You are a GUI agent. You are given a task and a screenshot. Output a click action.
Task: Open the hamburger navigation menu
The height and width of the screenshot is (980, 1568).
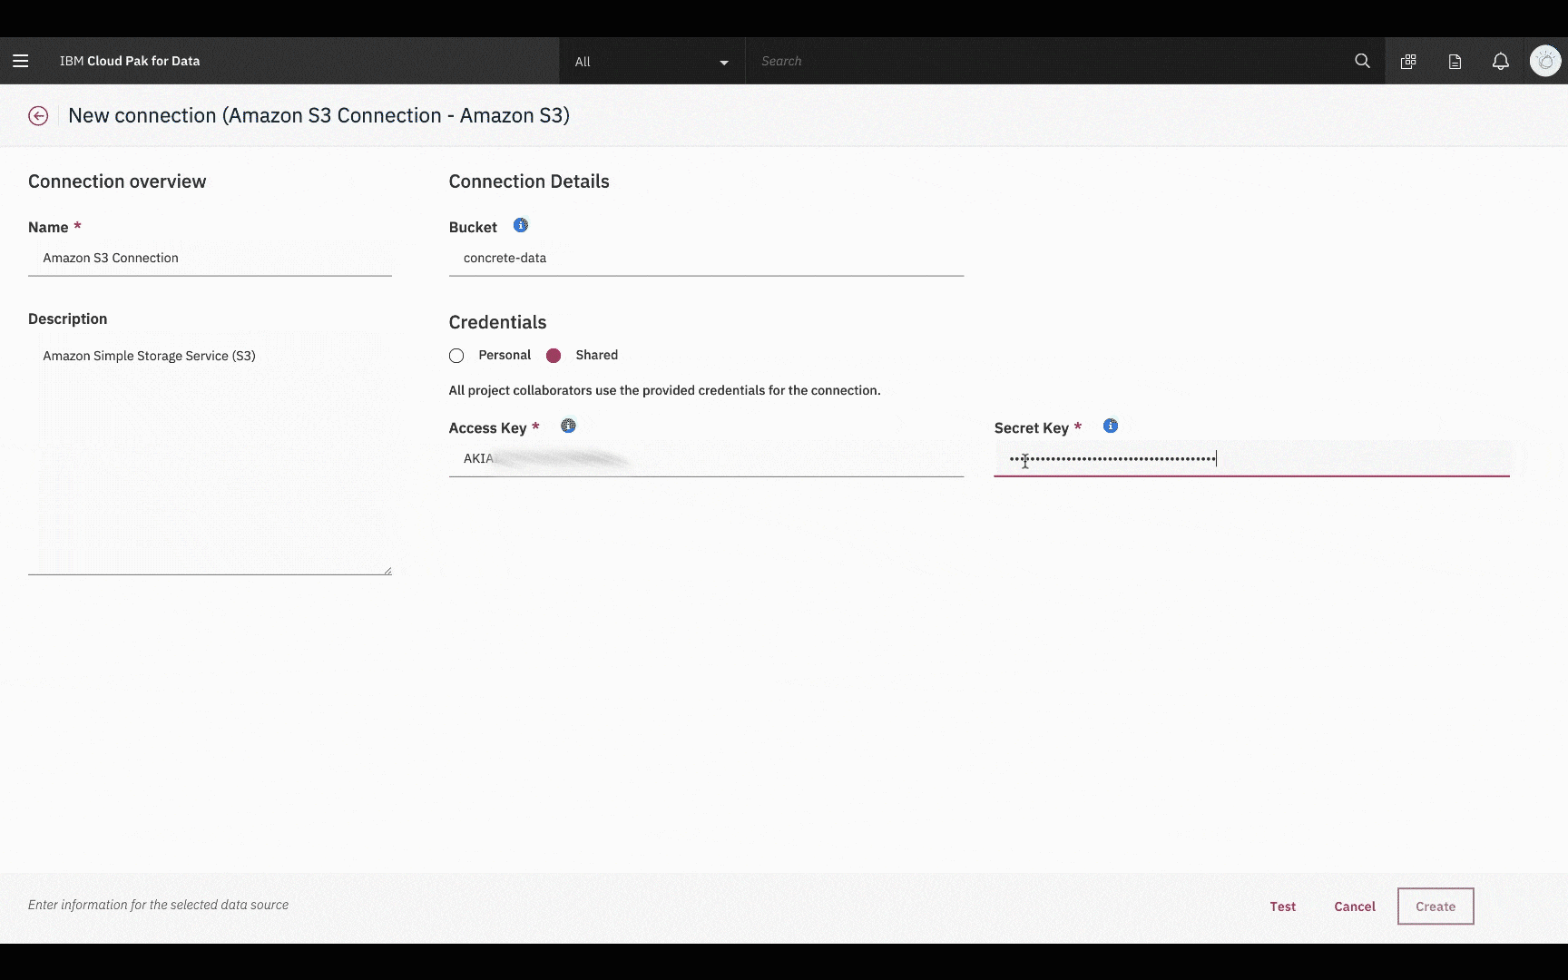20,61
